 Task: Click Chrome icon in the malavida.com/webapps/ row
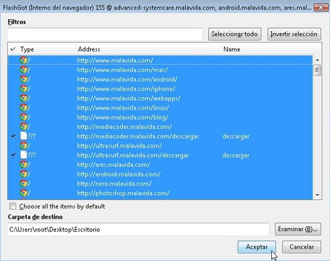pyautogui.click(x=23, y=98)
